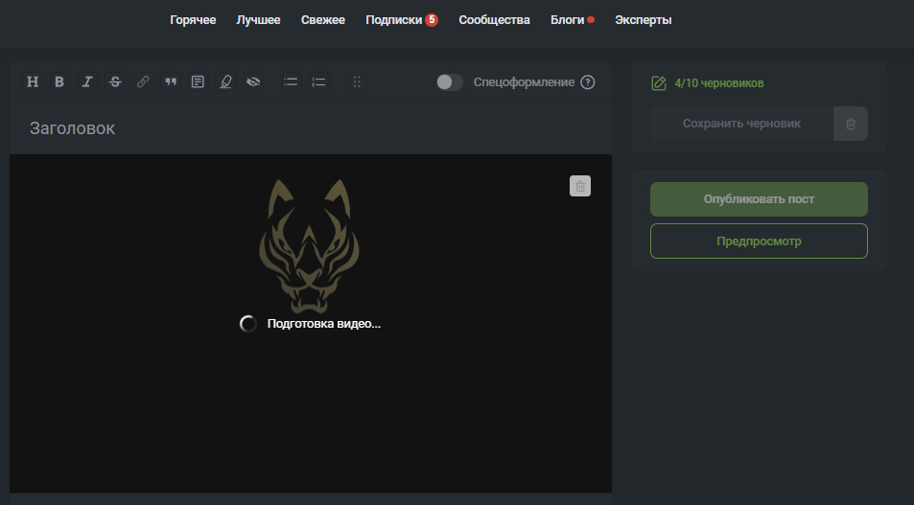Open the Блоги section

572,20
